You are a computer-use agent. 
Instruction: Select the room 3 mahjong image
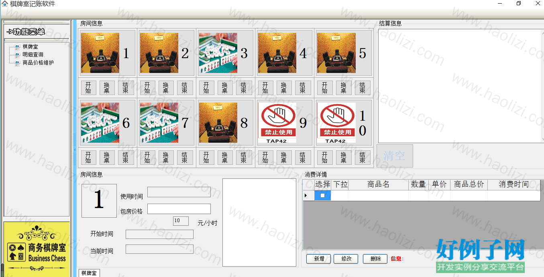pyautogui.click(x=218, y=53)
